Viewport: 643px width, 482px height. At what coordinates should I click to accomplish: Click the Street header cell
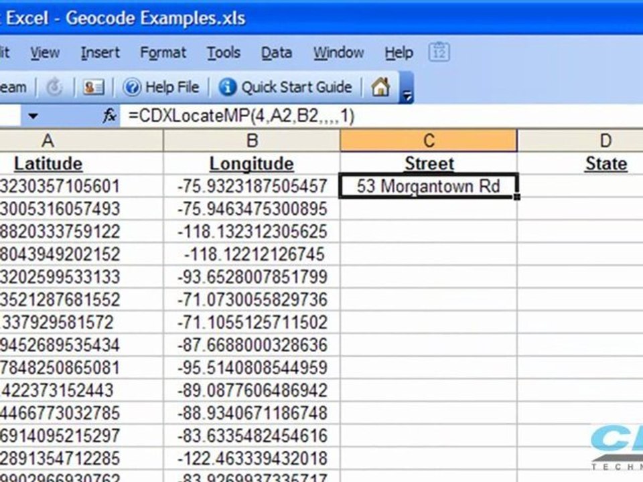click(x=429, y=163)
